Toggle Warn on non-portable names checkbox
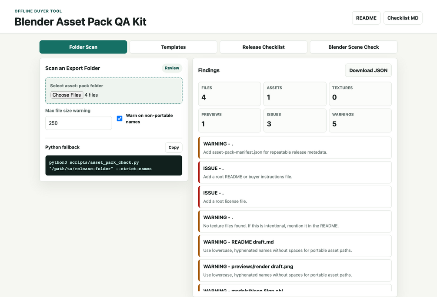 point(120,118)
